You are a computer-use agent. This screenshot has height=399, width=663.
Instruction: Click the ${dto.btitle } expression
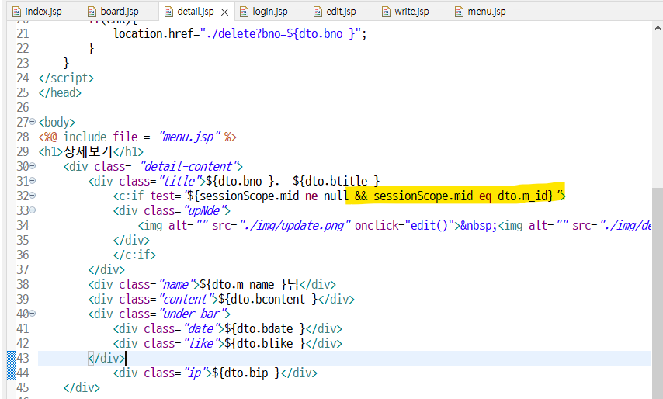[x=336, y=182]
